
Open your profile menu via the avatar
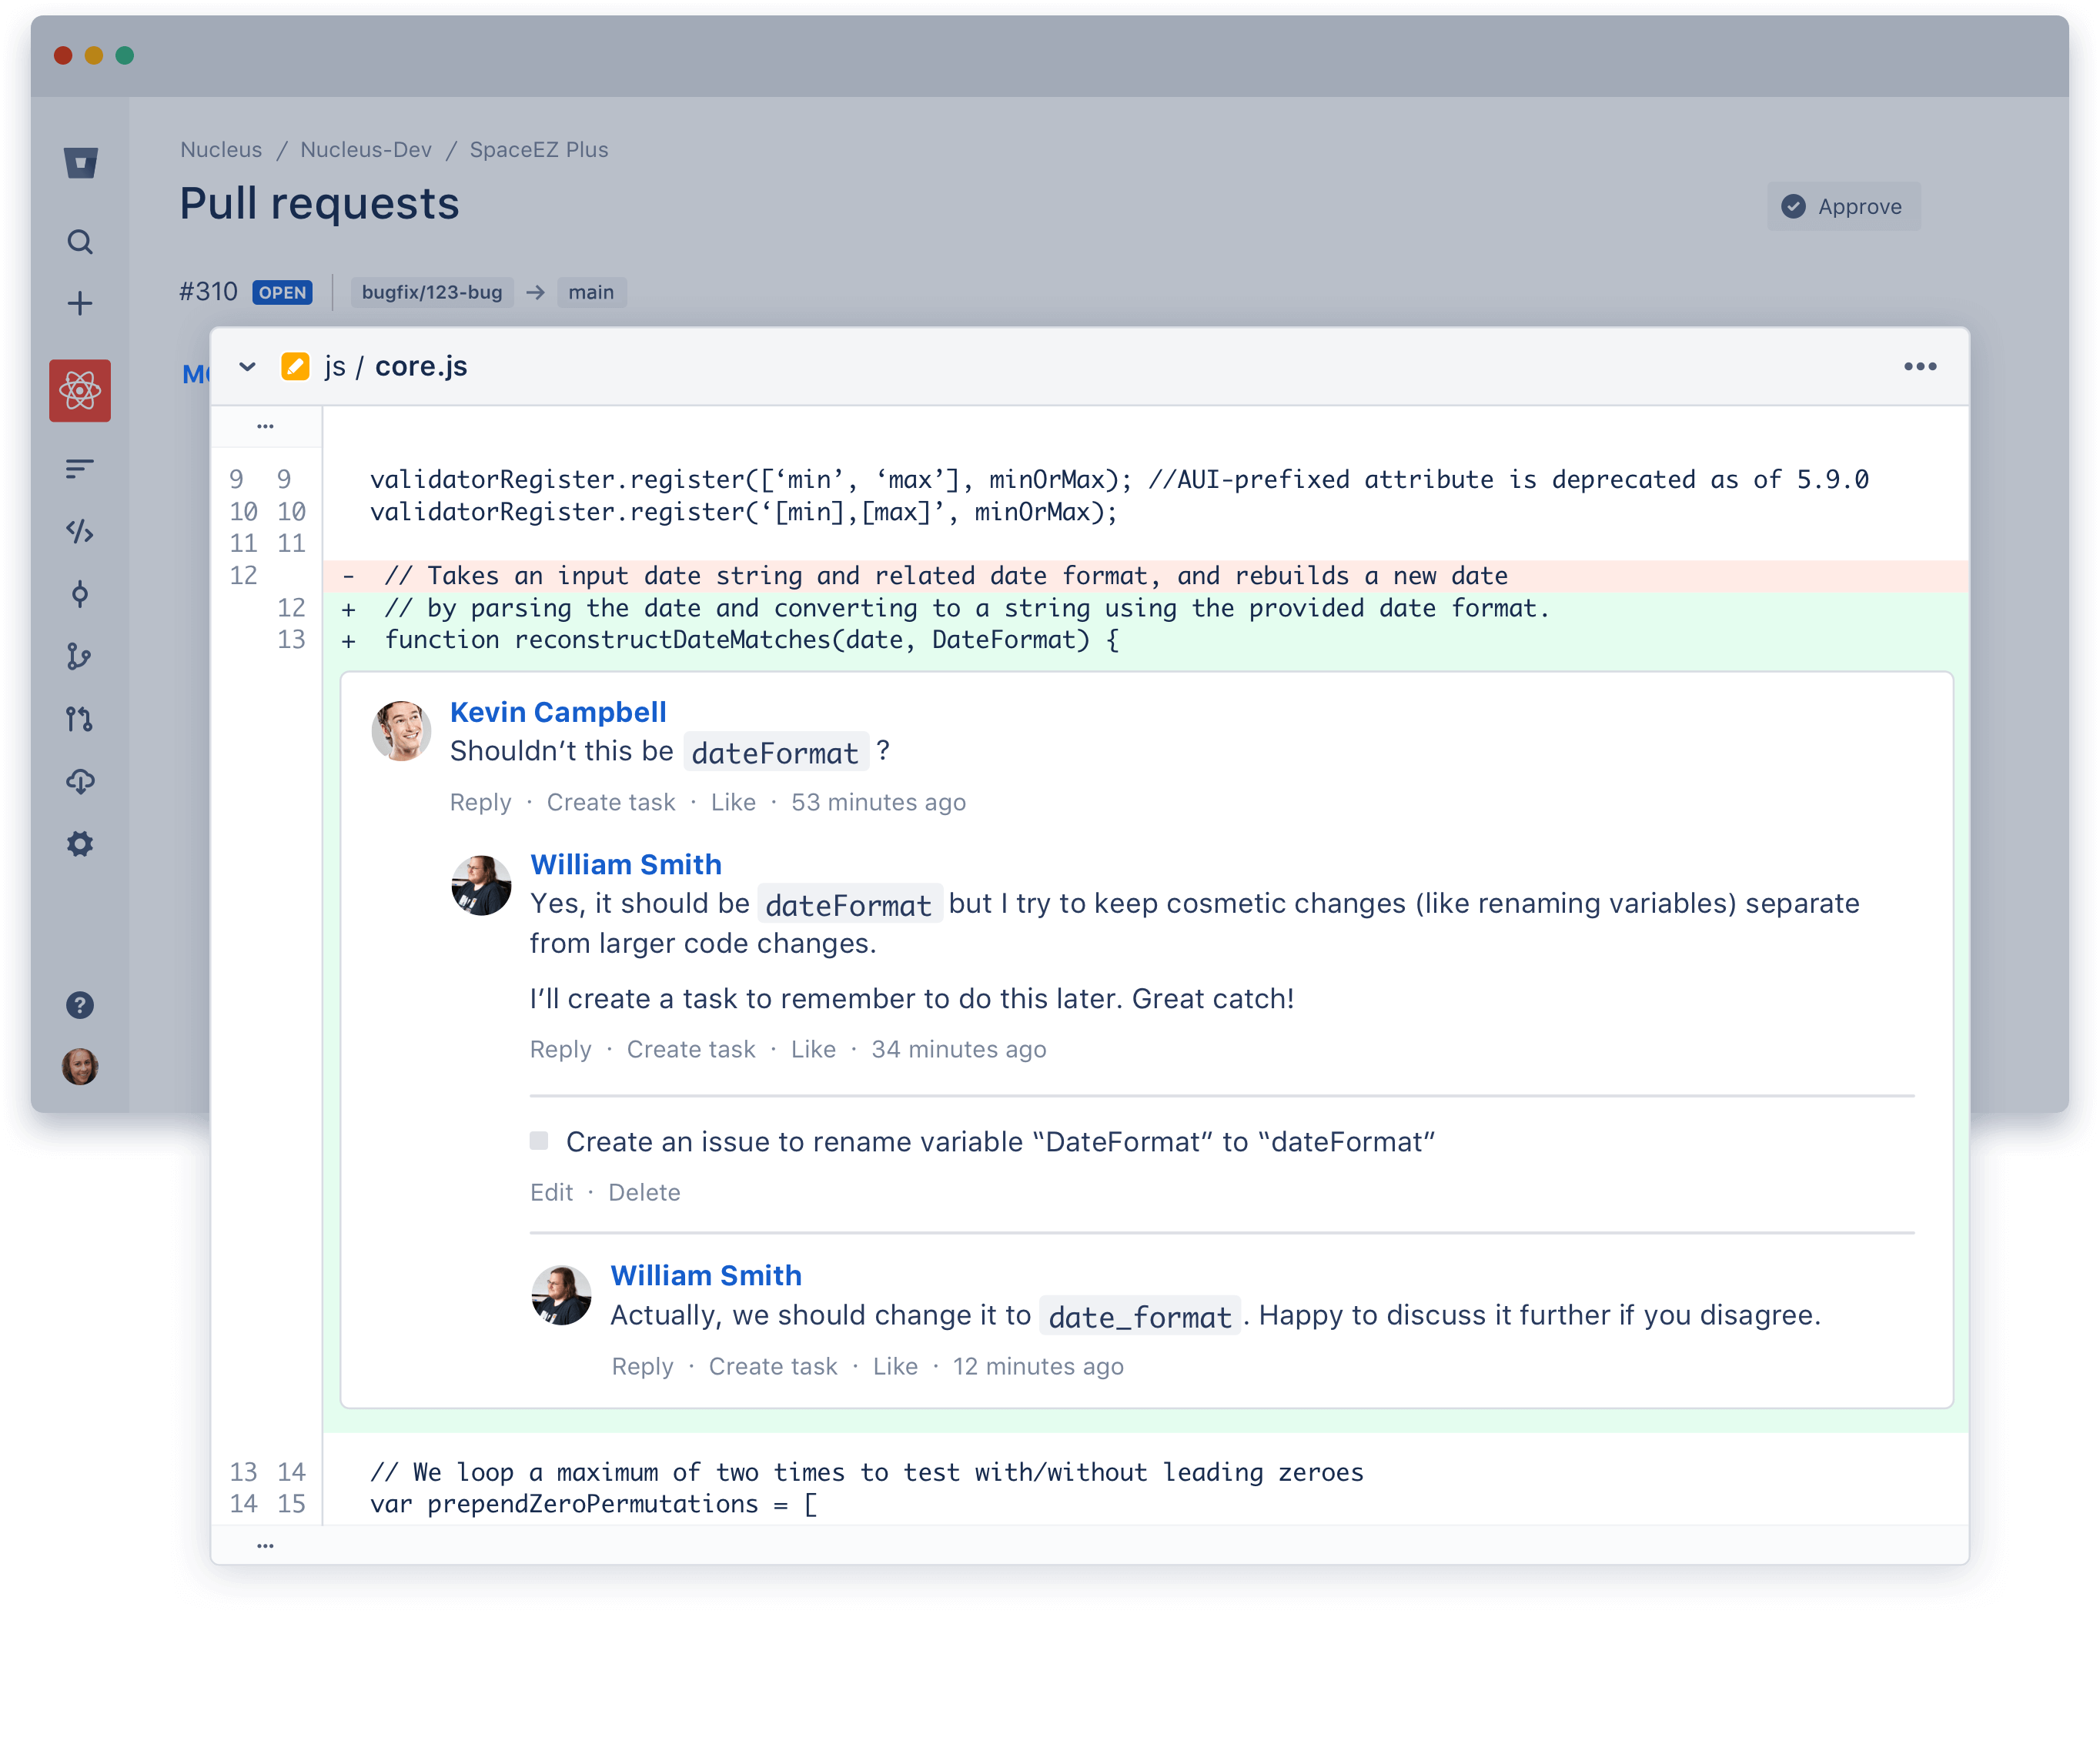pos(80,1067)
